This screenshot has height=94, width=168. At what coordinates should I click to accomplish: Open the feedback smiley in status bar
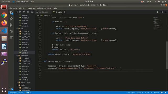162,92
